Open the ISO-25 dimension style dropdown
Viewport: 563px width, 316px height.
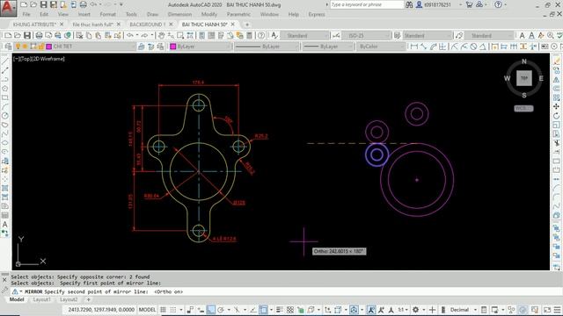[366, 35]
